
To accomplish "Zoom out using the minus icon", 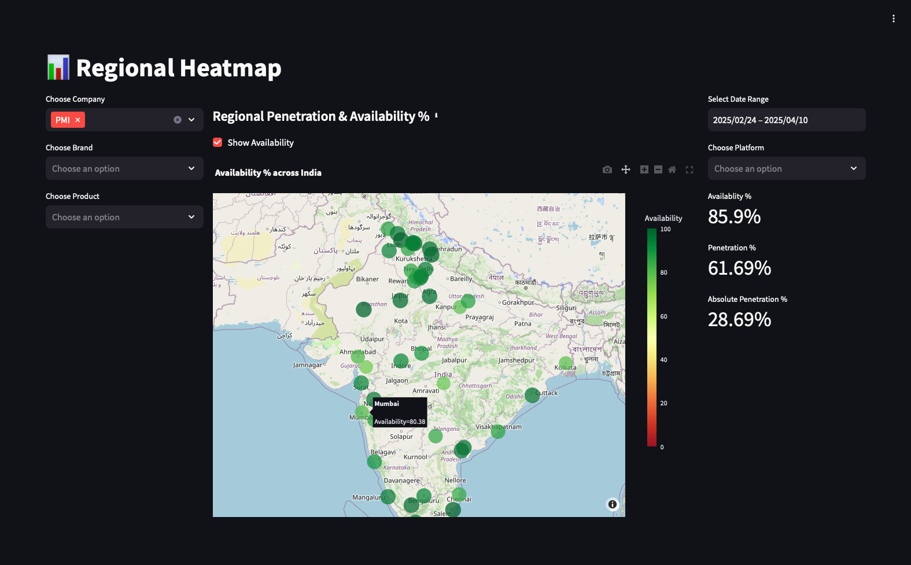I will [x=658, y=169].
